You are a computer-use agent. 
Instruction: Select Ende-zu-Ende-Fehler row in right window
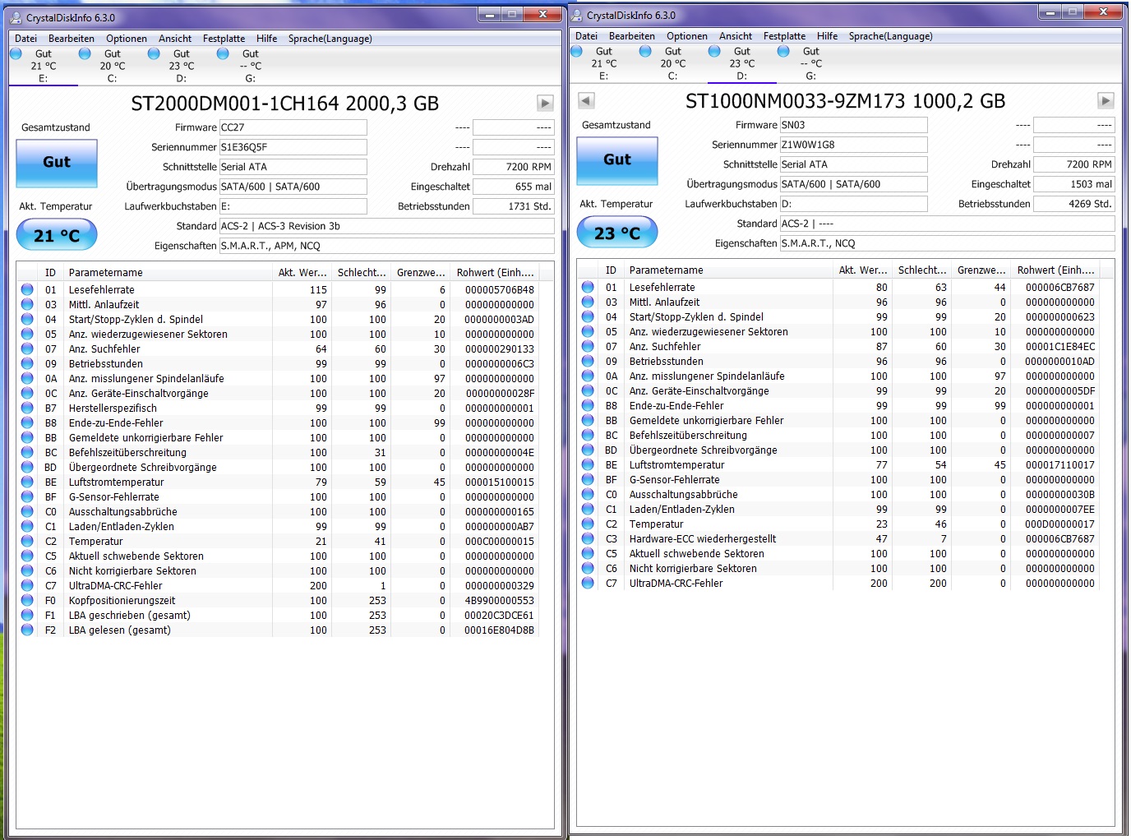click(x=839, y=405)
